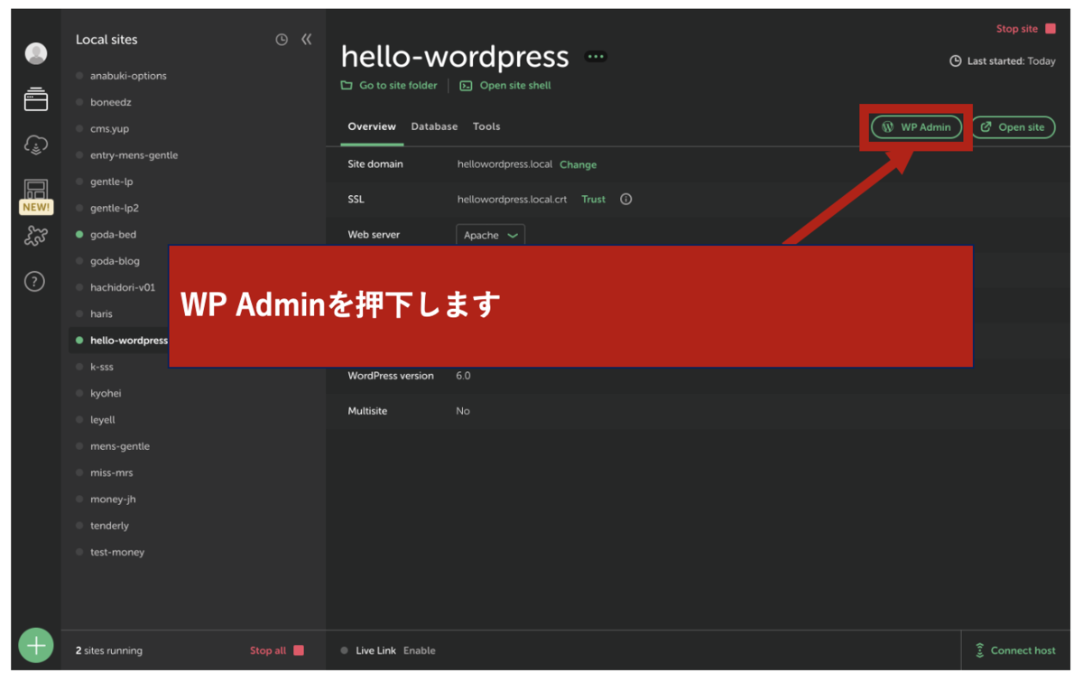Open the Web server Apache dropdown
1083x682 pixels.
490,235
